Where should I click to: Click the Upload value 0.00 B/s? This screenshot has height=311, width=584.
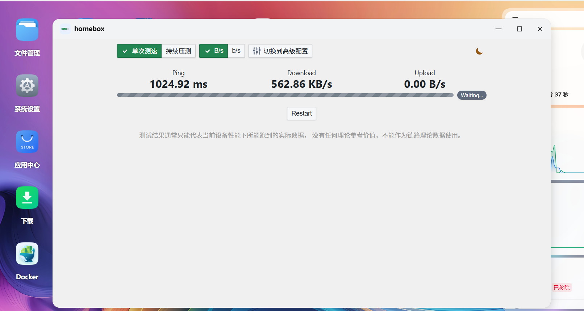tap(425, 84)
